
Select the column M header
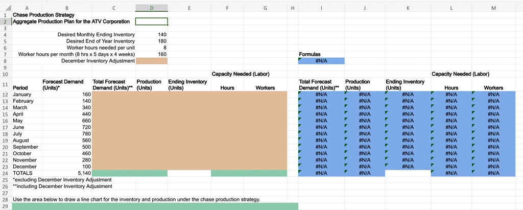pyautogui.click(x=493, y=8)
